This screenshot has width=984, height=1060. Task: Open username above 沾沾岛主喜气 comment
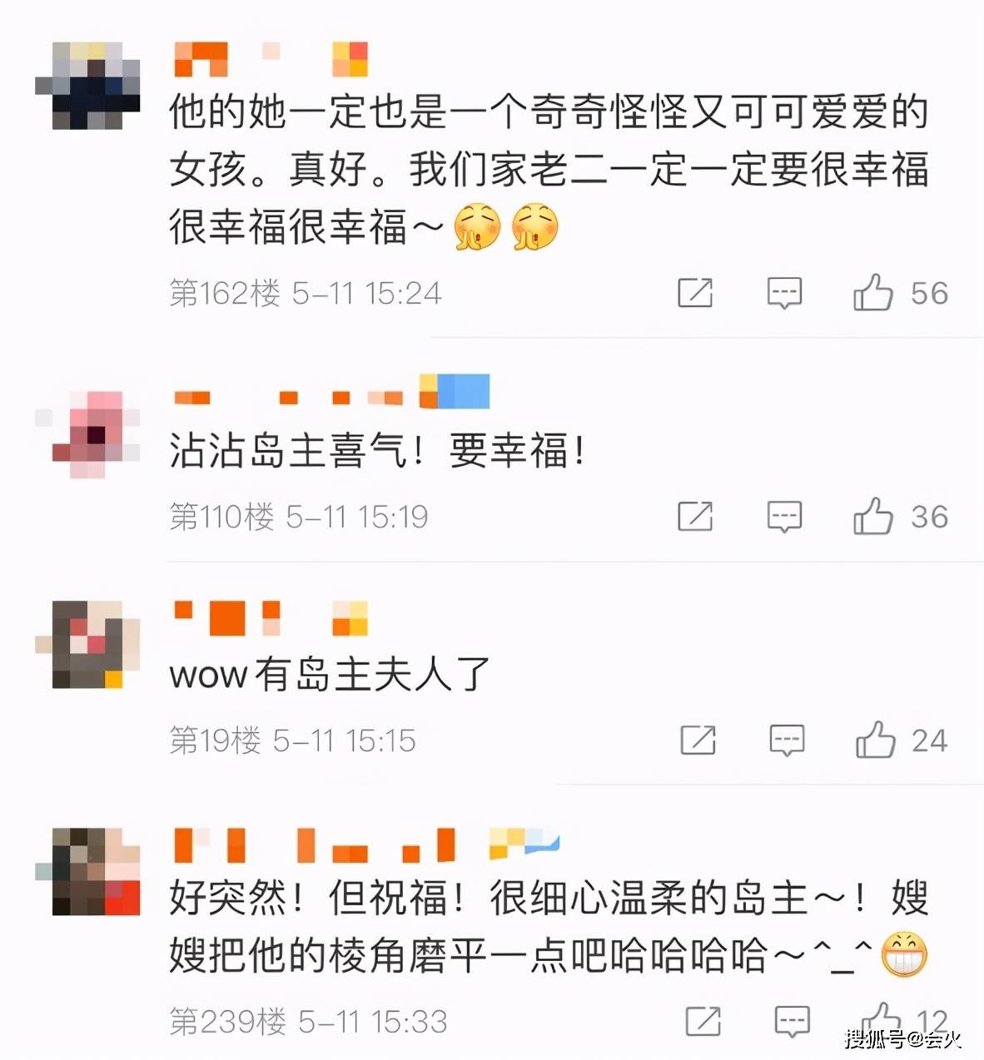tap(331, 392)
